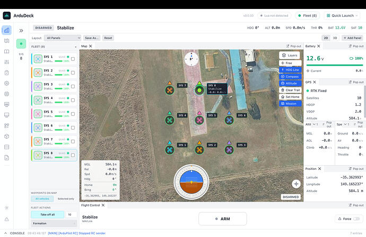Select Selected only waypoints filter

66,199
